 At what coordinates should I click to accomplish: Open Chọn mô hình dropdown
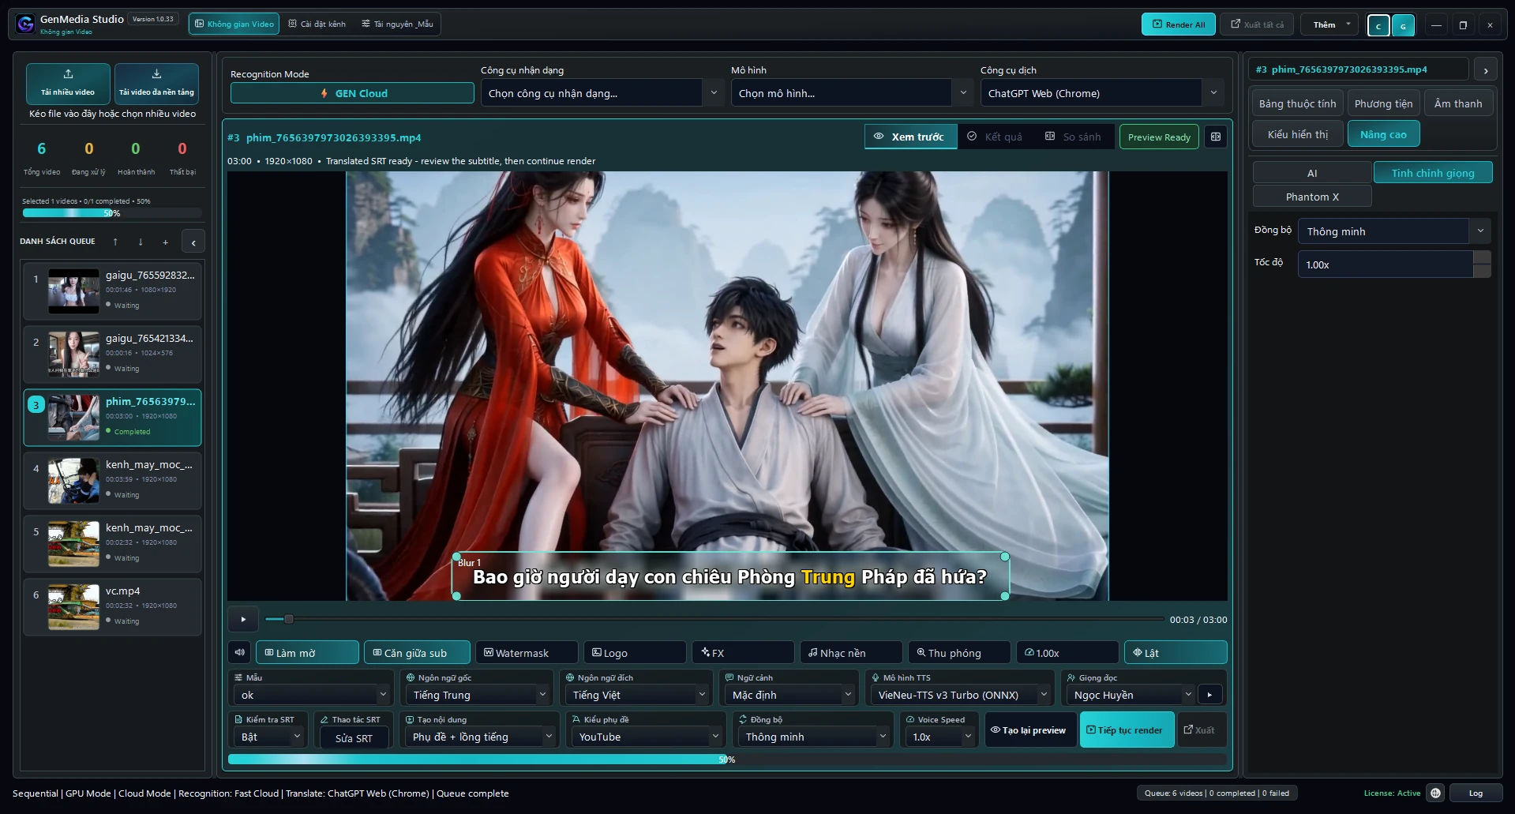tap(853, 93)
